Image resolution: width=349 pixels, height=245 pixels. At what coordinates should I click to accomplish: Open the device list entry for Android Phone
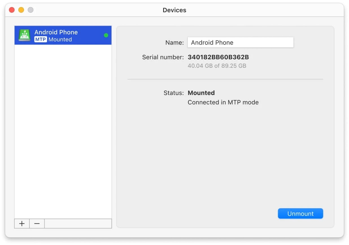pos(63,35)
